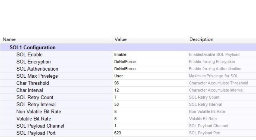The image size is (256, 140).
Task: Select the SOL Payload Port row name
Action: 36,133
